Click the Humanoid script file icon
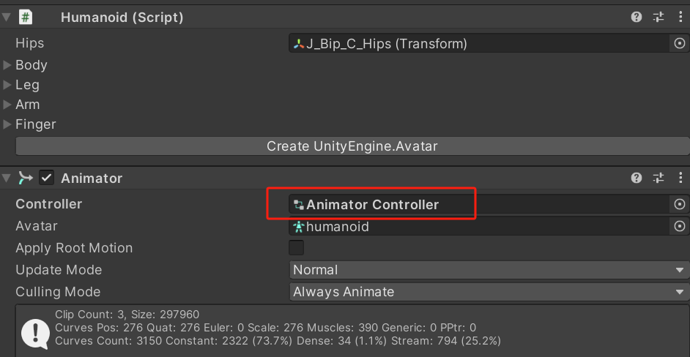Viewport: 690px width, 357px height. point(26,17)
